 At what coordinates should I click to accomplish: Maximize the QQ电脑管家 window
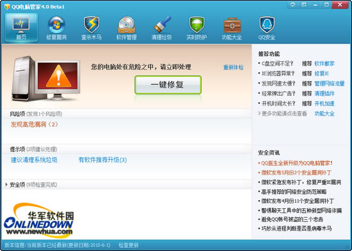click(x=326, y=4)
